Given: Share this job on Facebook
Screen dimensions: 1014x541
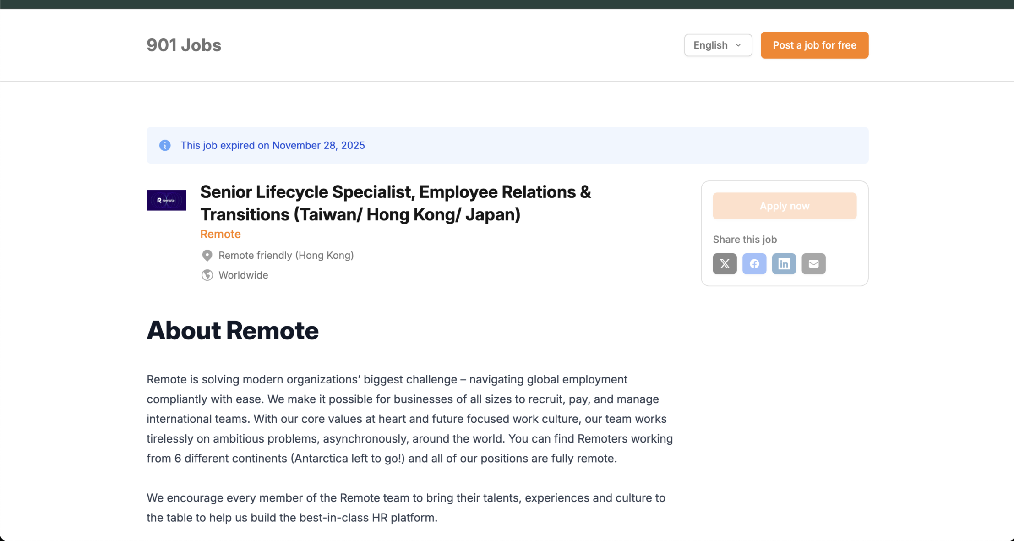Looking at the screenshot, I should point(754,264).
